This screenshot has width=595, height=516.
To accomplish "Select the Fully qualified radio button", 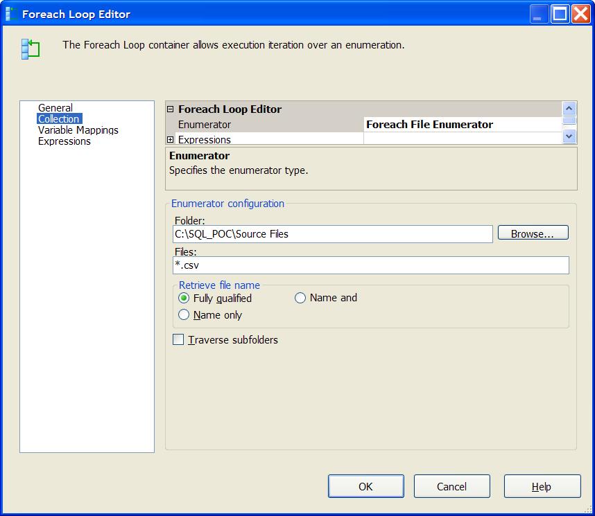I will pyautogui.click(x=184, y=298).
